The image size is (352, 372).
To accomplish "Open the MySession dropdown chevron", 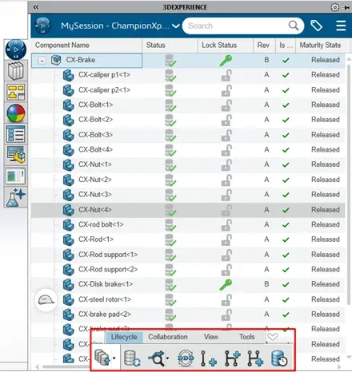I will pos(176,26).
